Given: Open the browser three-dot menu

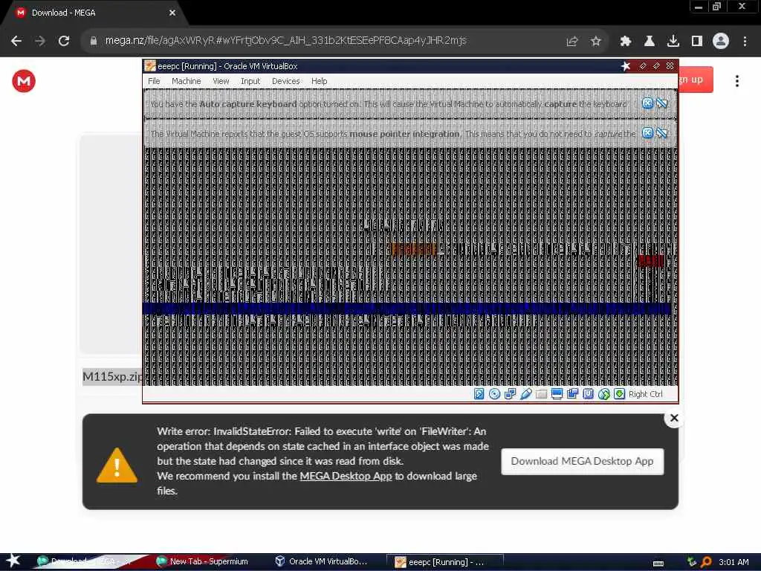Looking at the screenshot, I should pos(745,42).
